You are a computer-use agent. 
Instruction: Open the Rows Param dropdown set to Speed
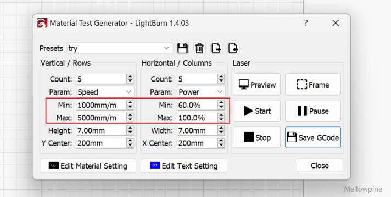pyautogui.click(x=105, y=92)
